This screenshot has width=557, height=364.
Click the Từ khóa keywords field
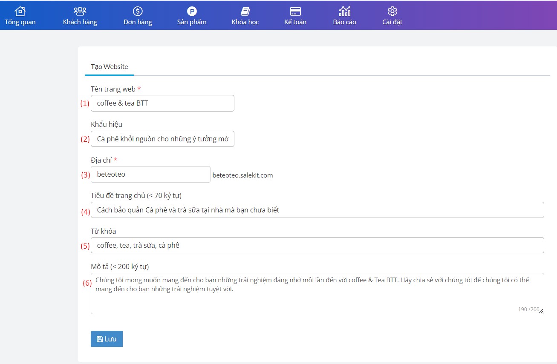coord(317,245)
